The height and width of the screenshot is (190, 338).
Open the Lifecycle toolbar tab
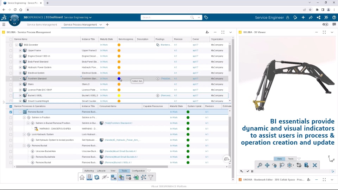(x=101, y=171)
